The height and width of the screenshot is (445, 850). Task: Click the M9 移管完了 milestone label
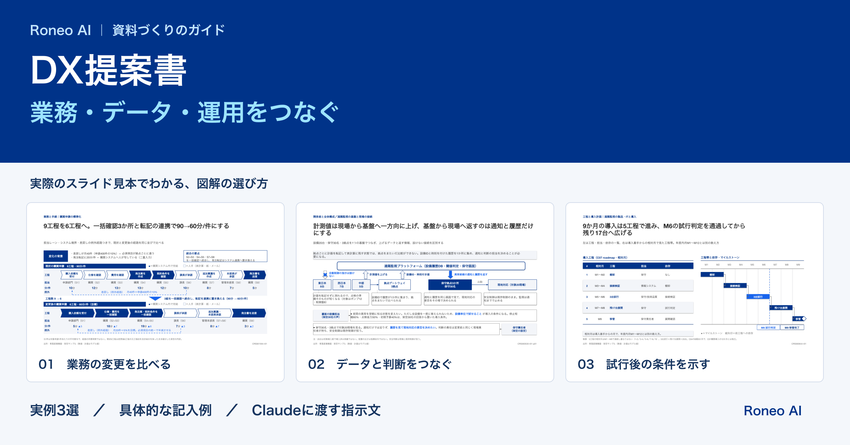coord(792,327)
